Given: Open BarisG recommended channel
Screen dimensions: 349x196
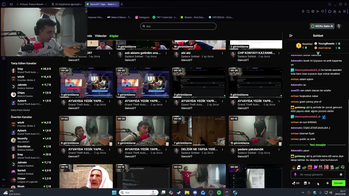Looking at the screenshot, I should 31,172.
